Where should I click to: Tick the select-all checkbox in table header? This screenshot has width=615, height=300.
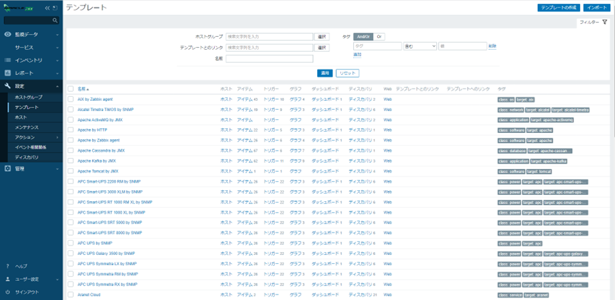pyautogui.click(x=70, y=89)
